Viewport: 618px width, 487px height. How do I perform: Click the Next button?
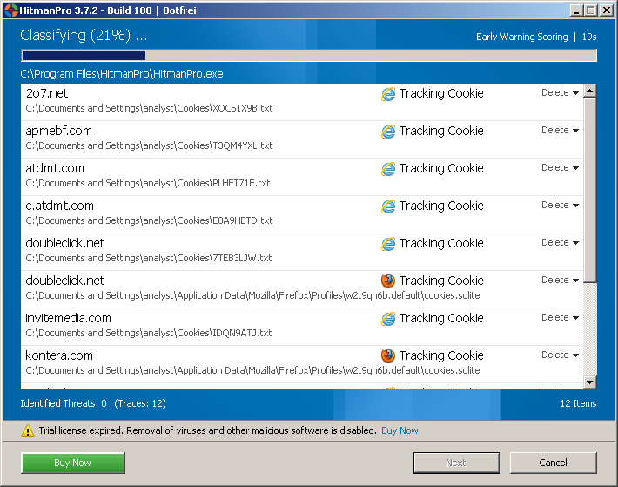click(x=456, y=463)
